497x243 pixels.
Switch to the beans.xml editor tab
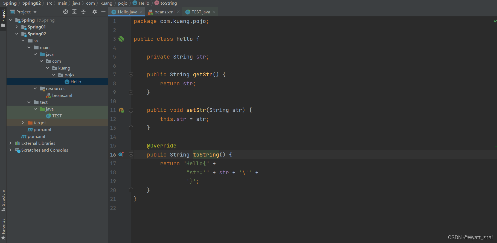point(164,12)
